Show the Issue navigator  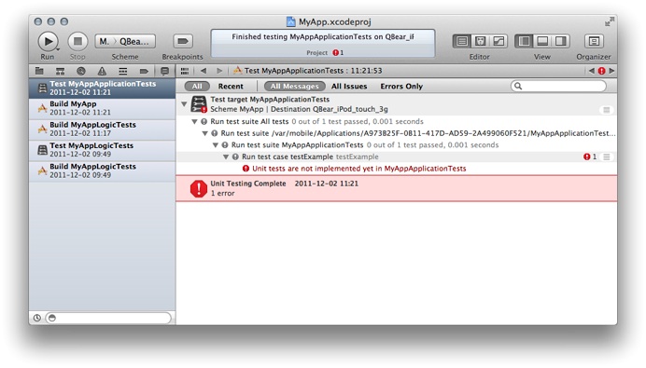click(102, 71)
